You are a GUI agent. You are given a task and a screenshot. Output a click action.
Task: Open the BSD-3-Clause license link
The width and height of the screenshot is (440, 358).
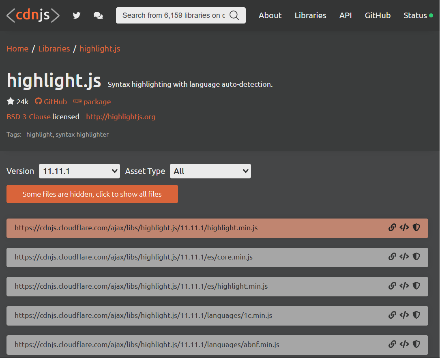pos(29,117)
